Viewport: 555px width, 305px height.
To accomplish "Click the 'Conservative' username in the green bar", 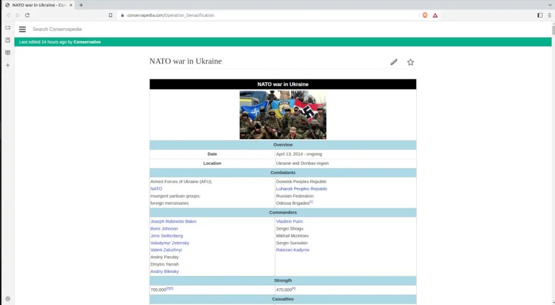I will coord(87,42).
